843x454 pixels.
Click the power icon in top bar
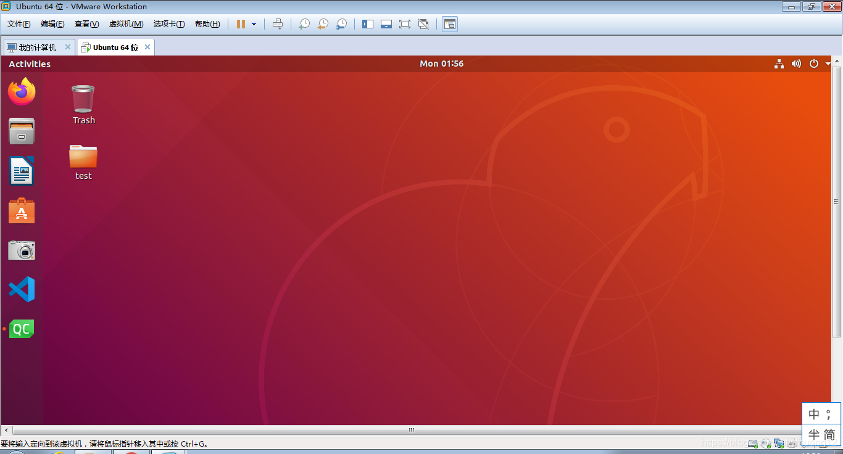[813, 64]
